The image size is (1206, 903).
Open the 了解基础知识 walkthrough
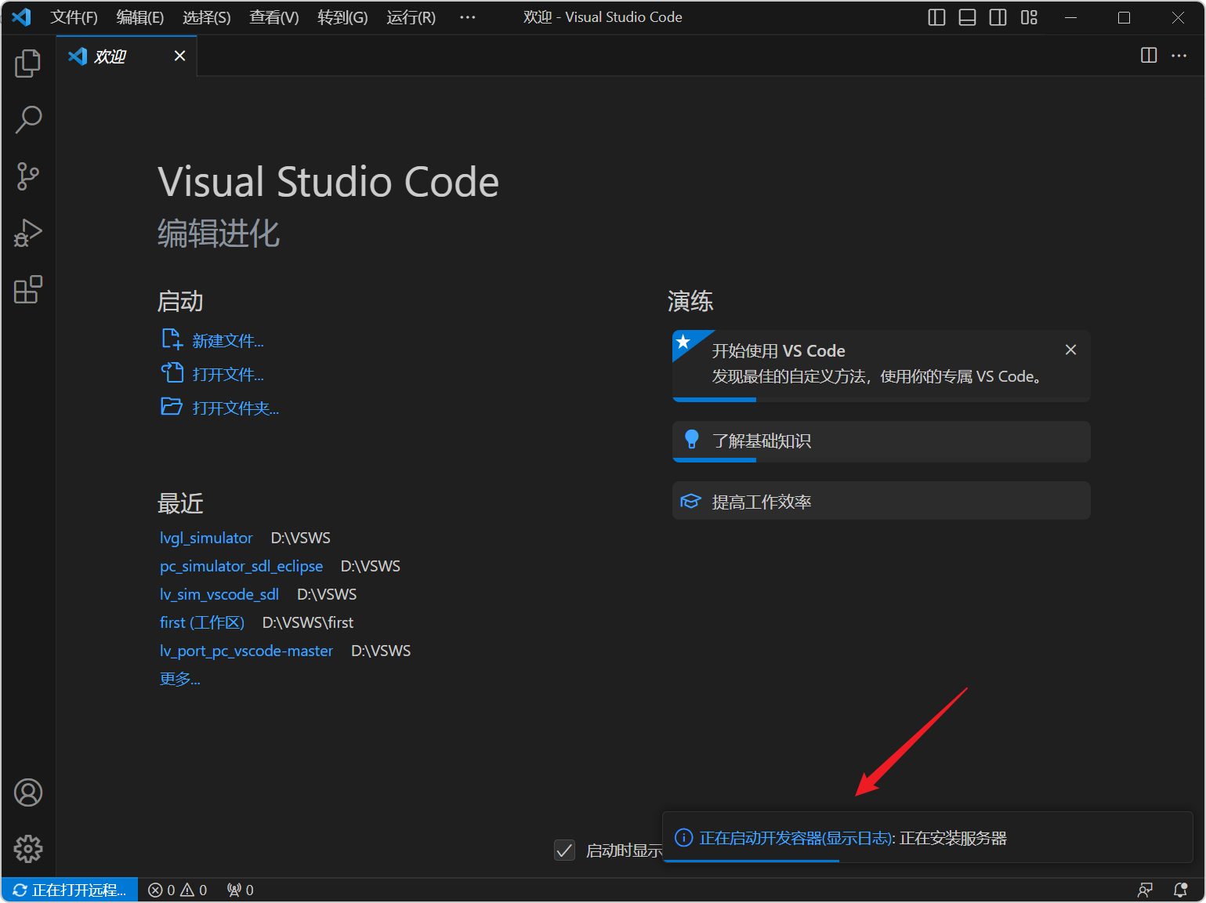(881, 441)
